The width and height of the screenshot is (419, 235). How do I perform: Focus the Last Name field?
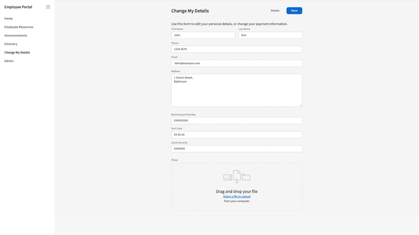point(270,35)
